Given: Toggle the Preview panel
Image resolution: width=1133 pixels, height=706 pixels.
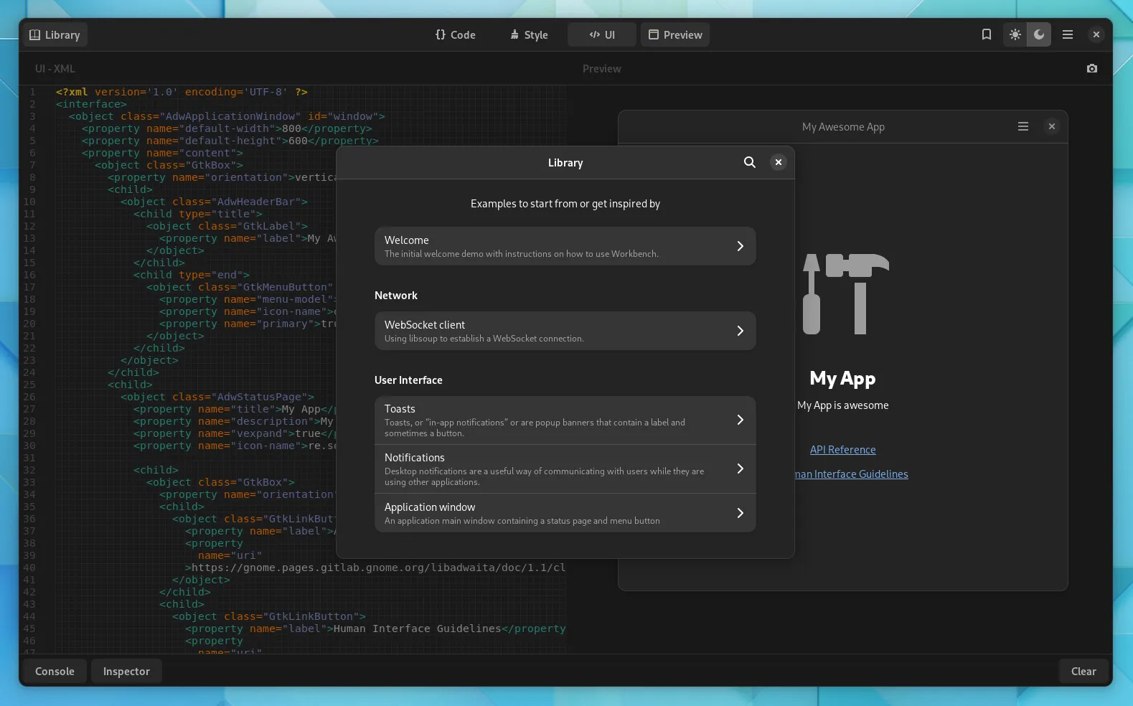Looking at the screenshot, I should [674, 34].
